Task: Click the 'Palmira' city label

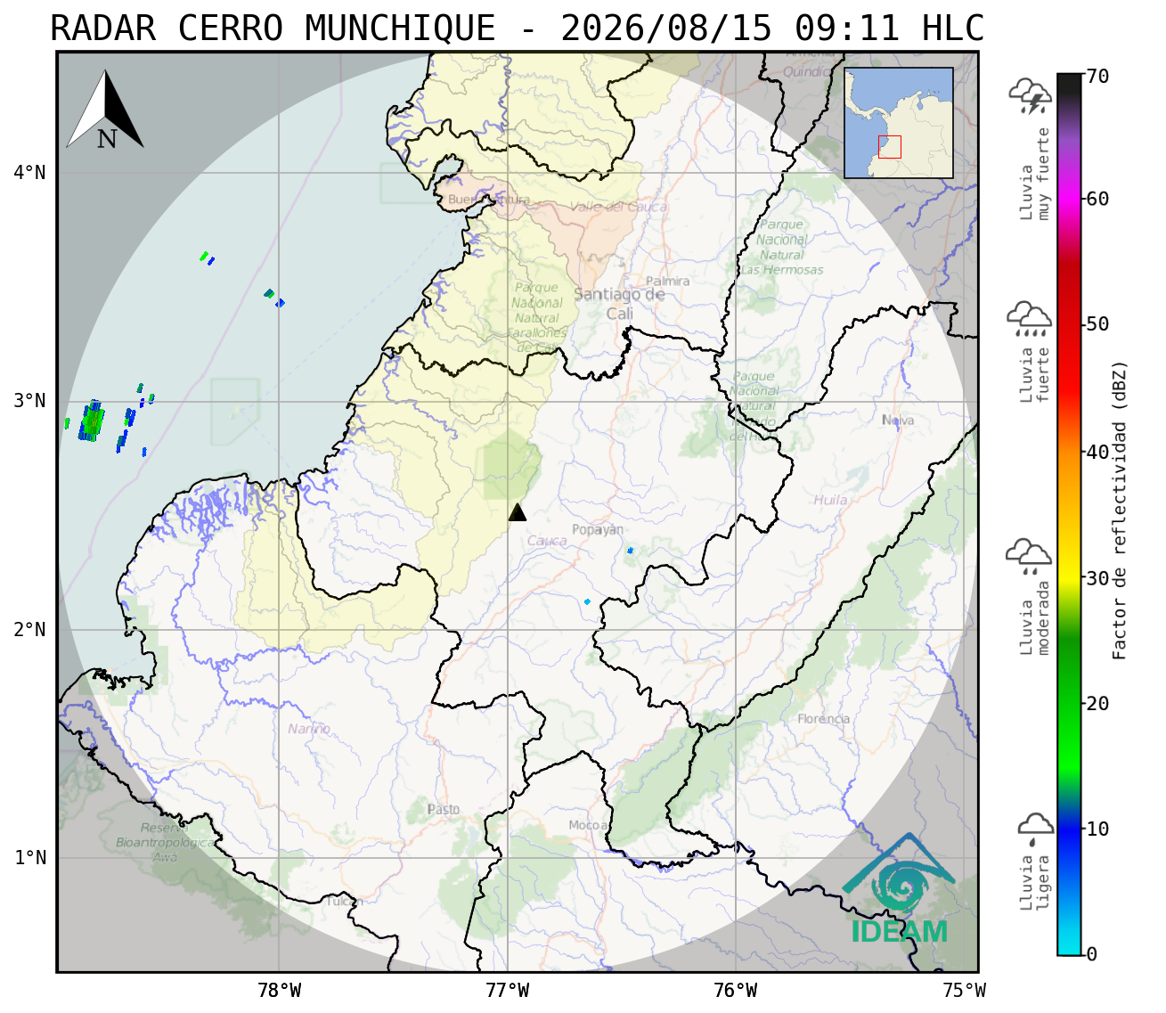Action: pos(668,282)
